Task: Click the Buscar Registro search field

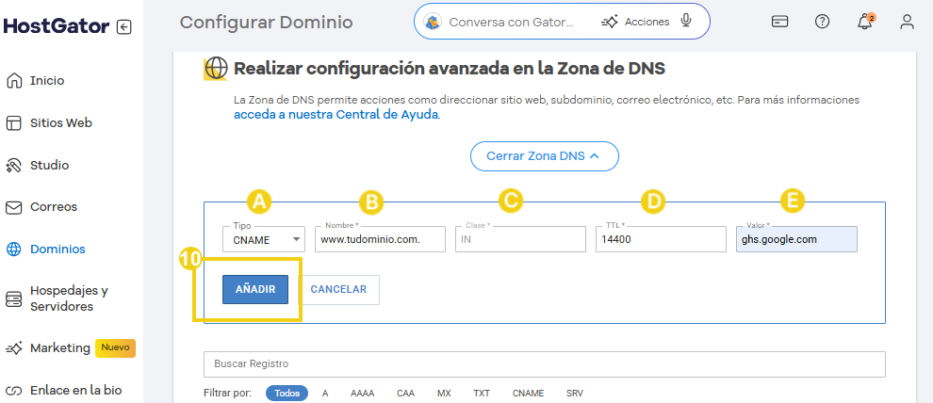Action: 544,363
